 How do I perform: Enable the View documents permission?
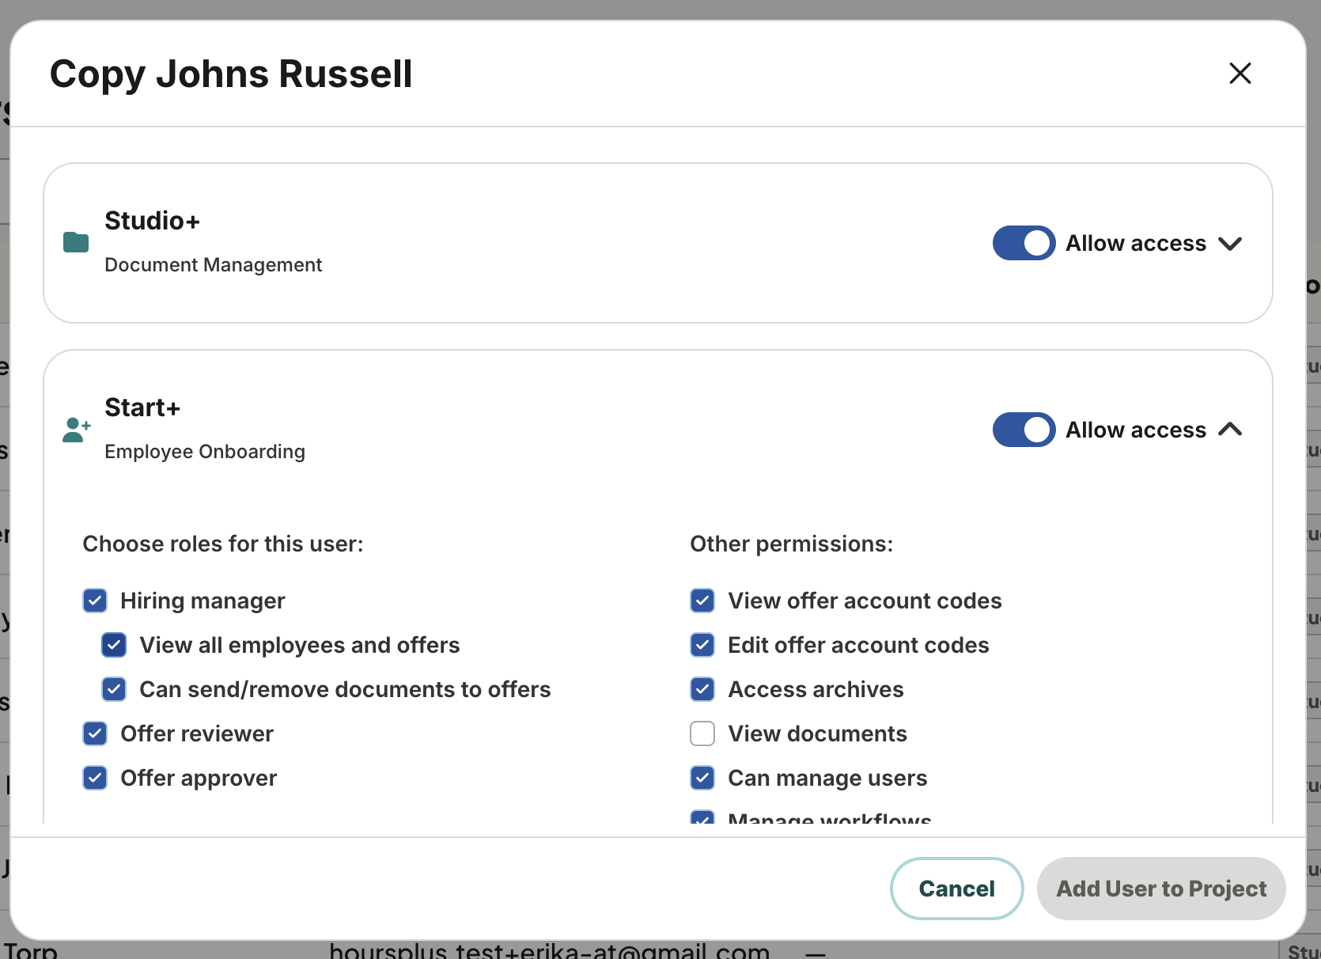point(702,733)
